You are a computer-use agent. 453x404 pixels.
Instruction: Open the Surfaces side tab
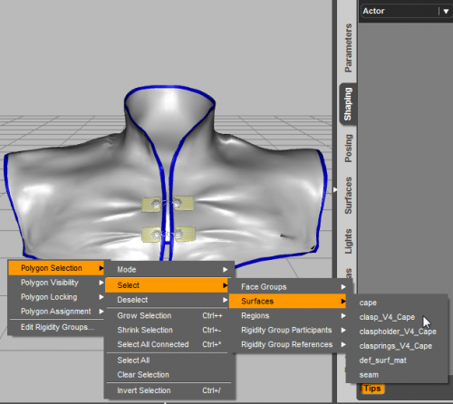348,196
